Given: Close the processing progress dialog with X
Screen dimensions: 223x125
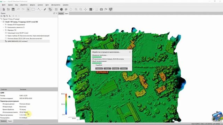Looking at the screenshot, I should click(130, 52).
